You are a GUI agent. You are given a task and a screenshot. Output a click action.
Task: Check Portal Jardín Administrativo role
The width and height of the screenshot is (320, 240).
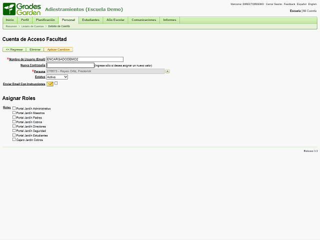coord(14,108)
